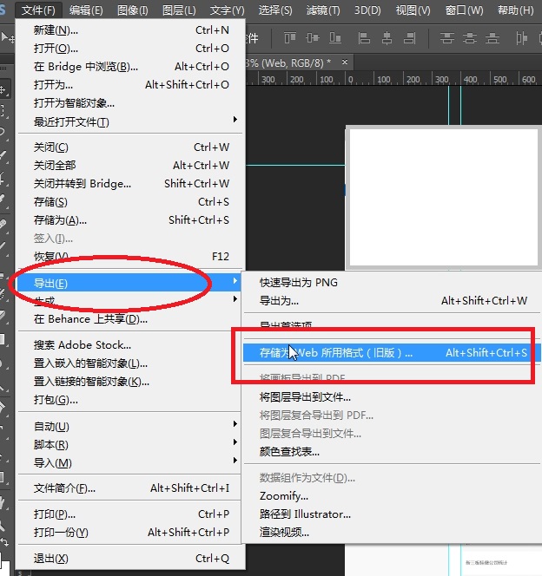Select 快速导出为 PNG in the Export submenu
Screen dimensions: 542x576
[392, 283]
